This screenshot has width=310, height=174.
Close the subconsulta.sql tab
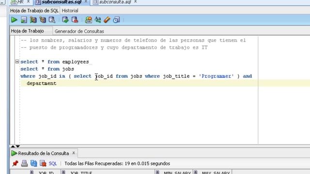point(136,1)
